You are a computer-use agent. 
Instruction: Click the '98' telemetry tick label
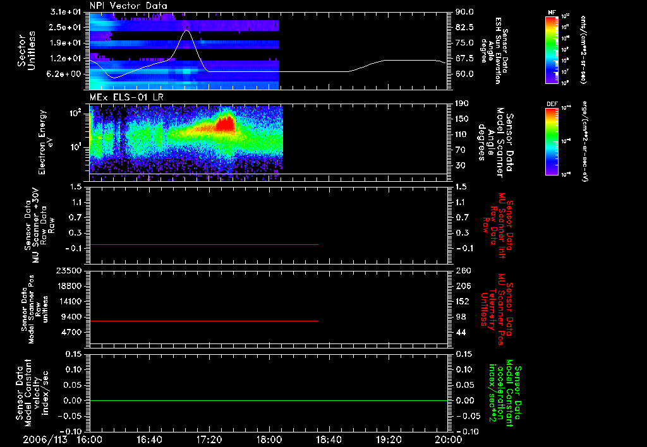[461, 317]
